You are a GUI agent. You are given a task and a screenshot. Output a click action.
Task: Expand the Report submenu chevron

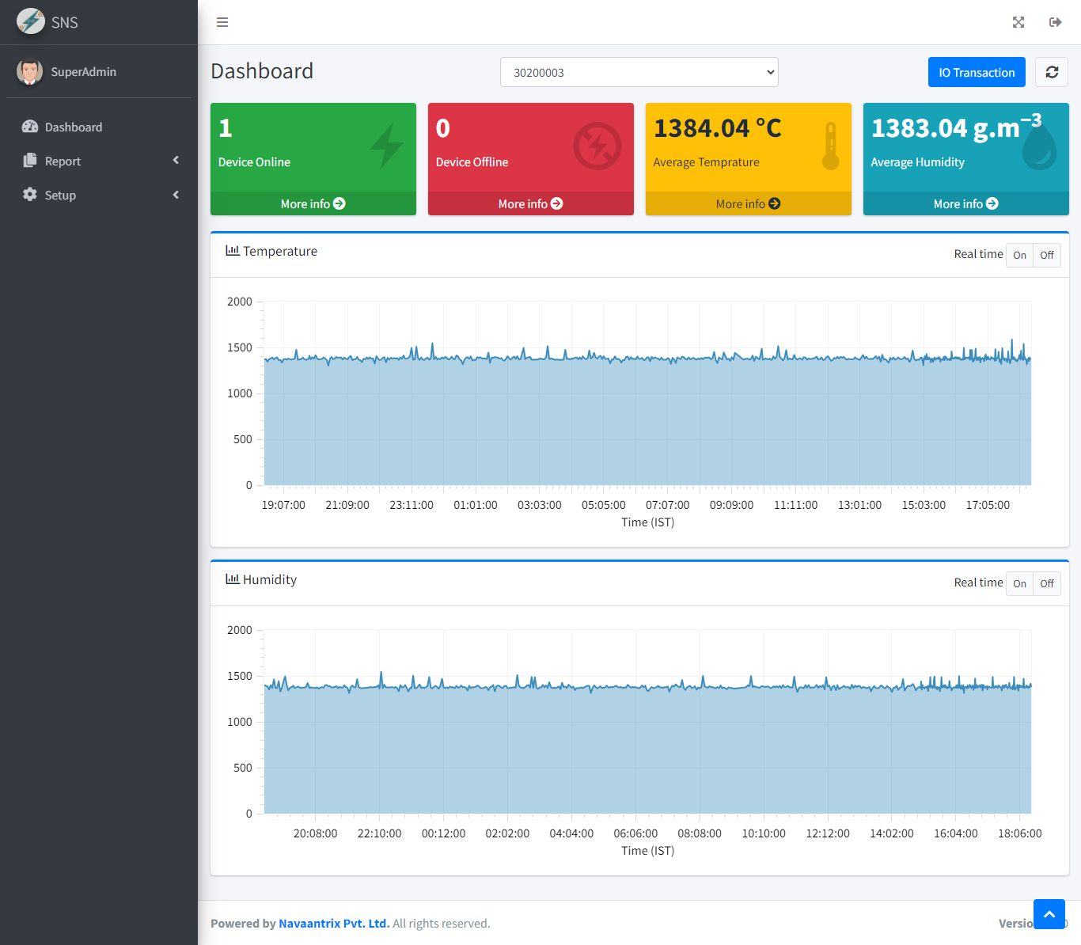pyautogui.click(x=176, y=161)
